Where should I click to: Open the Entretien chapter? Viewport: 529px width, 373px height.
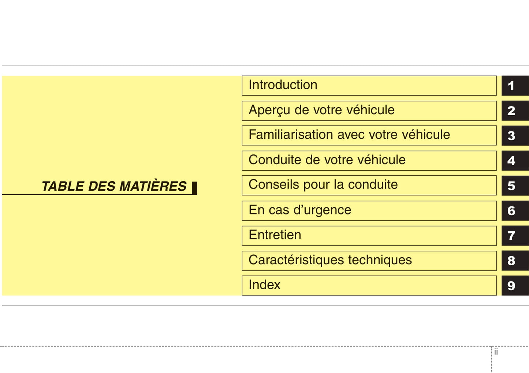(x=369, y=235)
